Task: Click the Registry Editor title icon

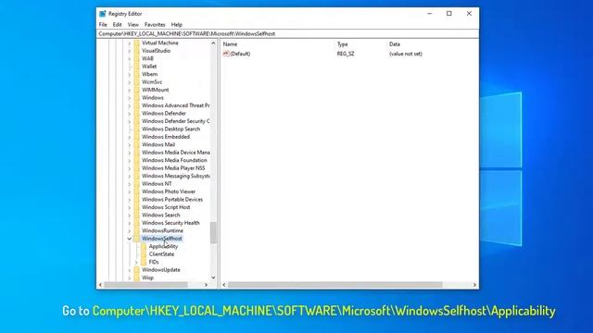Action: [103, 14]
